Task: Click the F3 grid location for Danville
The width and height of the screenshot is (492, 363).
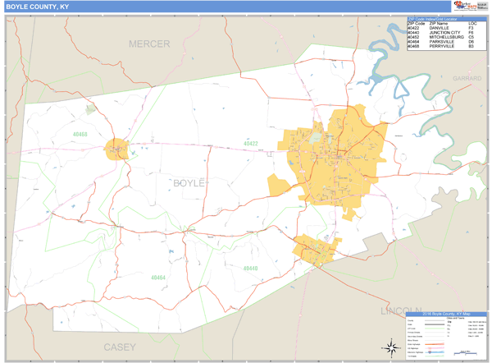Action: pyautogui.click(x=471, y=28)
